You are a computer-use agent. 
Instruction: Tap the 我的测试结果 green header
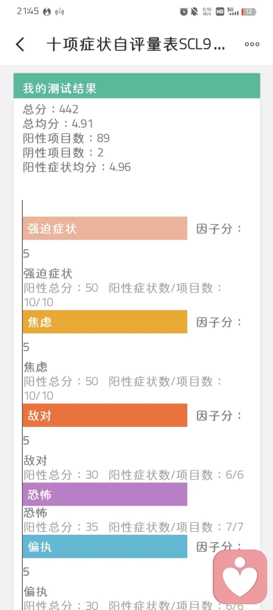(x=136, y=86)
